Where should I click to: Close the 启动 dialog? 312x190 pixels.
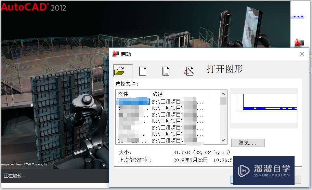coord(302,54)
